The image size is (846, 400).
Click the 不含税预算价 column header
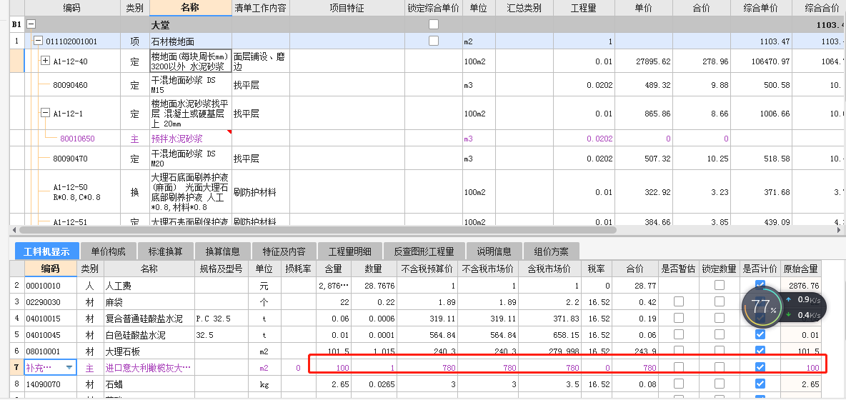[428, 269]
